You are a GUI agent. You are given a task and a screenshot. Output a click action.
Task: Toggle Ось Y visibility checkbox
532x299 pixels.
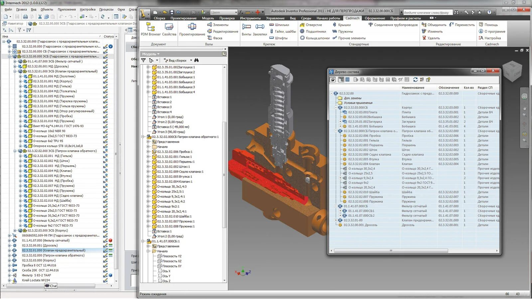(160, 276)
